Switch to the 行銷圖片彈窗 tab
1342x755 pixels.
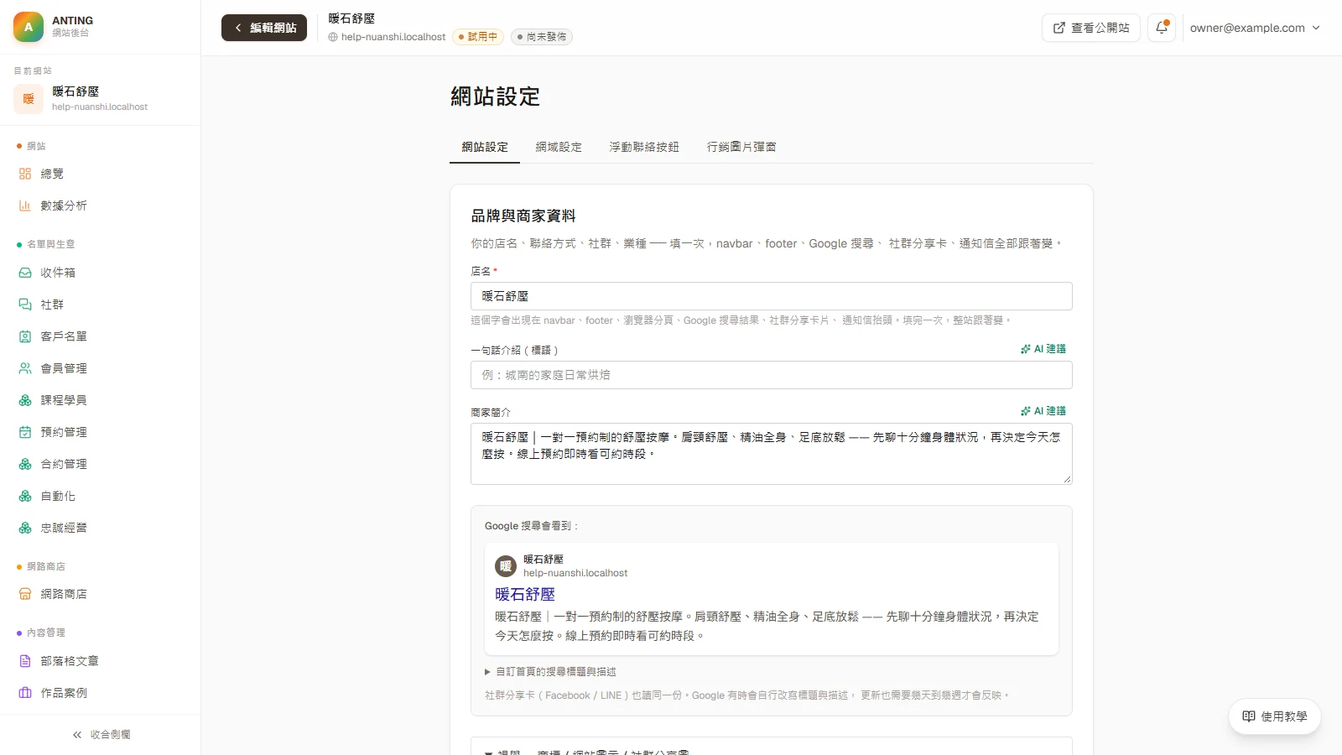[x=741, y=147]
